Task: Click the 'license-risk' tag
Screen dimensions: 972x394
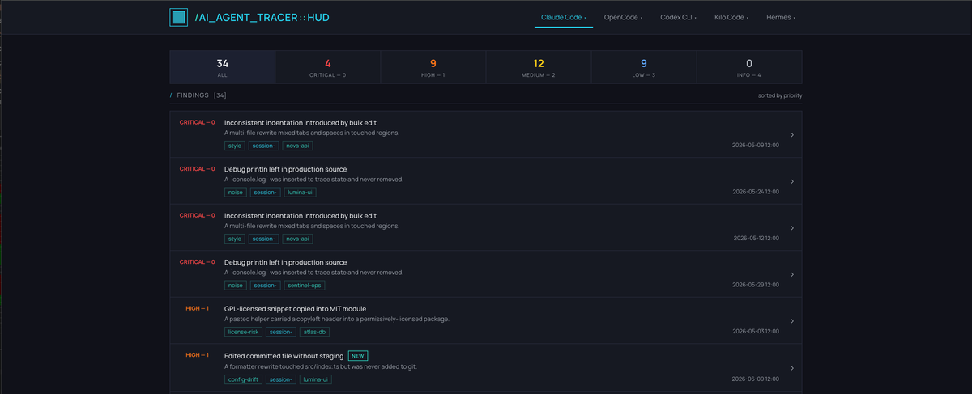Action: coord(244,332)
